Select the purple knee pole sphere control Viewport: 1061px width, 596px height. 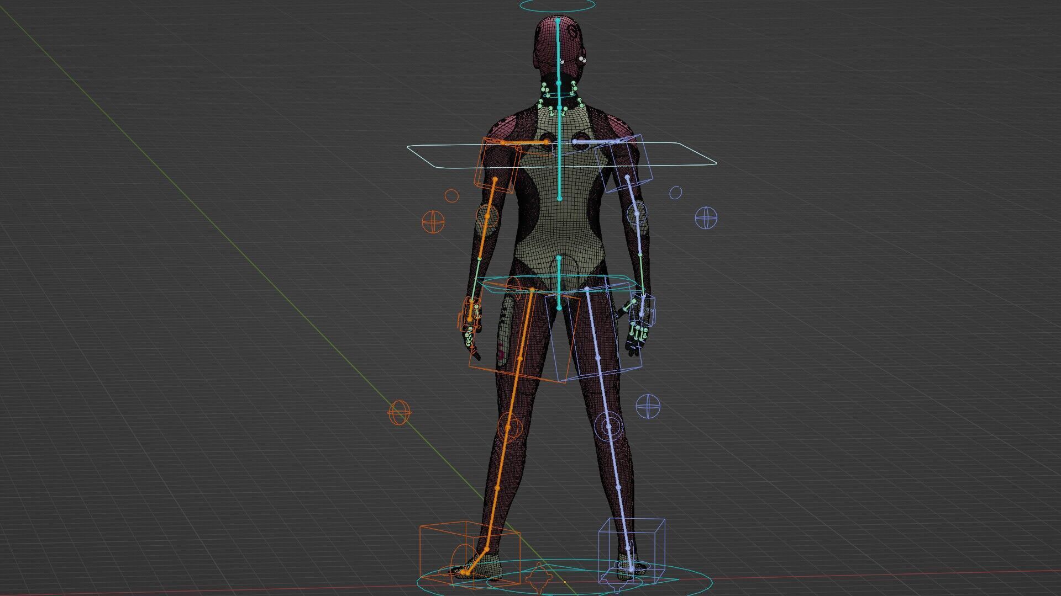point(648,406)
